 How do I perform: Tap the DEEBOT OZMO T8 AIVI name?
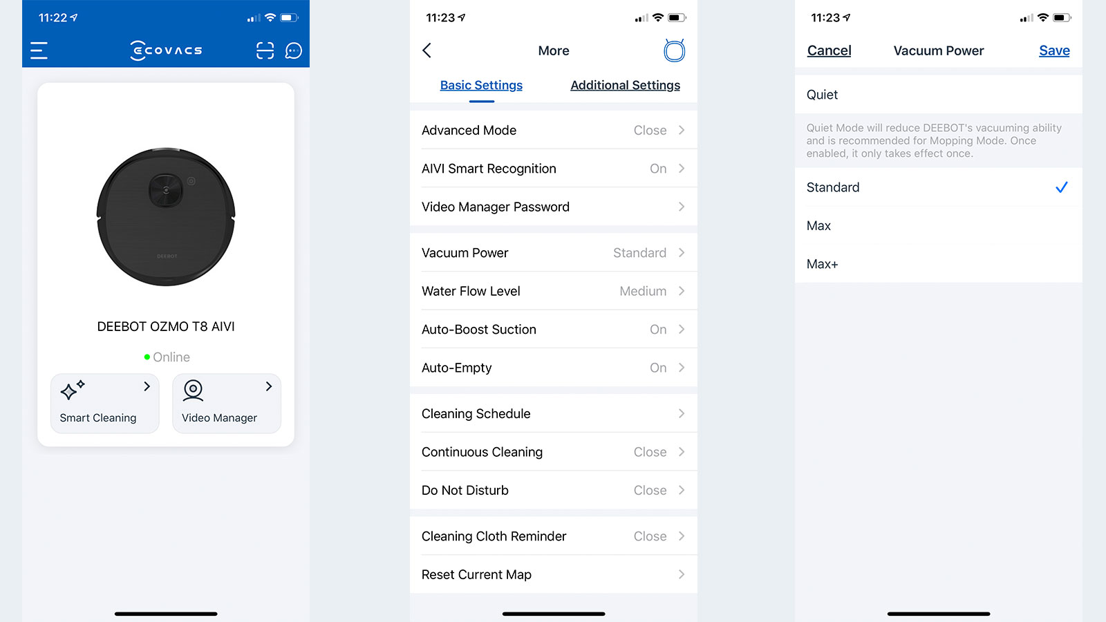click(x=166, y=326)
